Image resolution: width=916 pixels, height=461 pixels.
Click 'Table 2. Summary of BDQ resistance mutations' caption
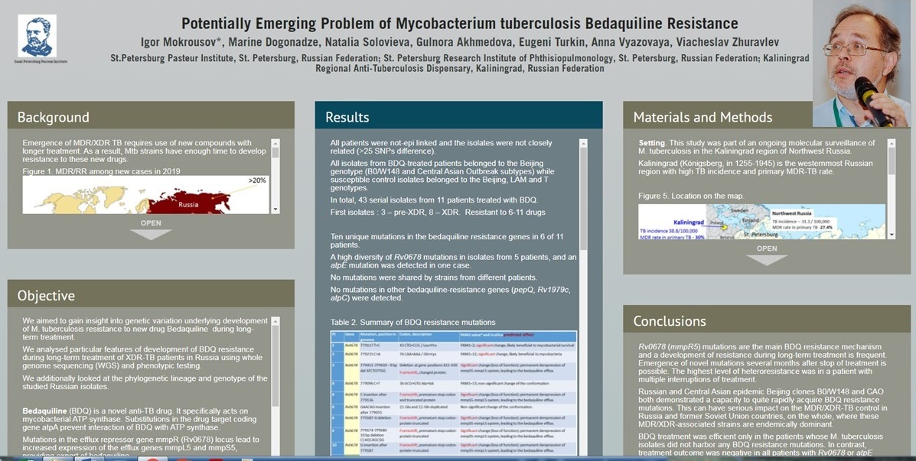tap(413, 322)
